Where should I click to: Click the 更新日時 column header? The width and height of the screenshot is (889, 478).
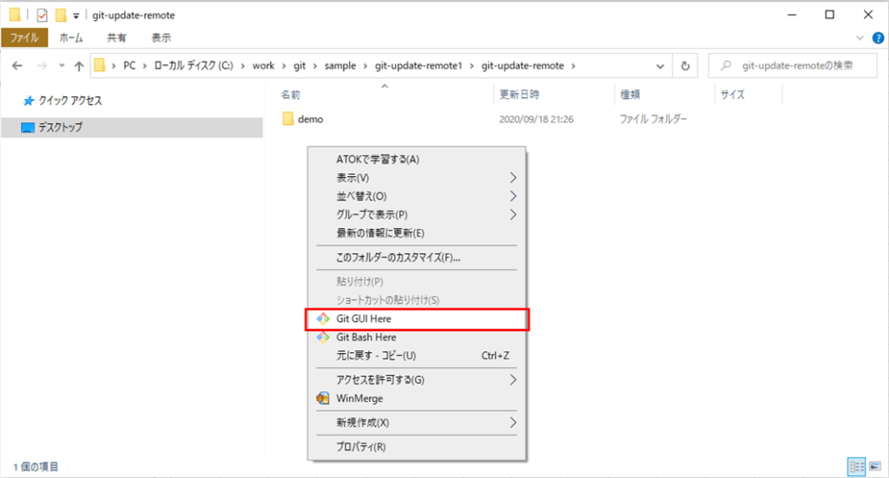[x=519, y=95]
